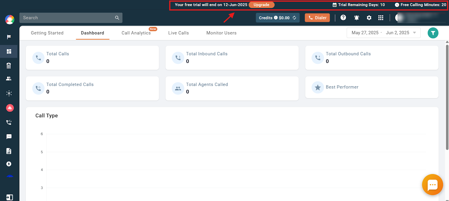Click the logout icon at the sidebar bottom

[x=10, y=197]
